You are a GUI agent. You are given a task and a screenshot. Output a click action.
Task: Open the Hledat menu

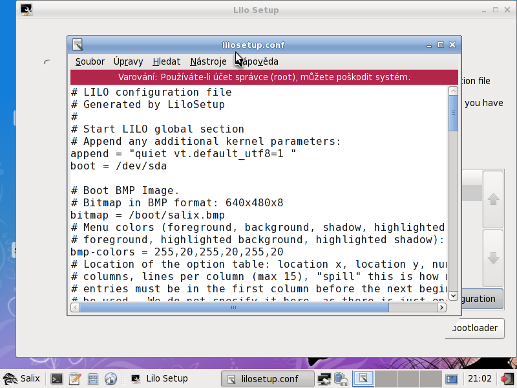[167, 61]
